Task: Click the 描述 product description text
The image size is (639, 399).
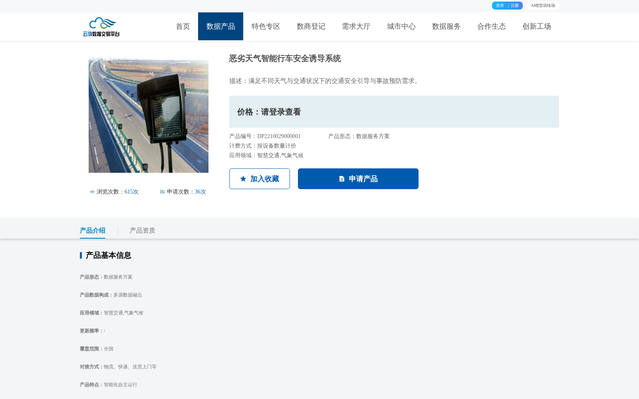Action: (325, 81)
